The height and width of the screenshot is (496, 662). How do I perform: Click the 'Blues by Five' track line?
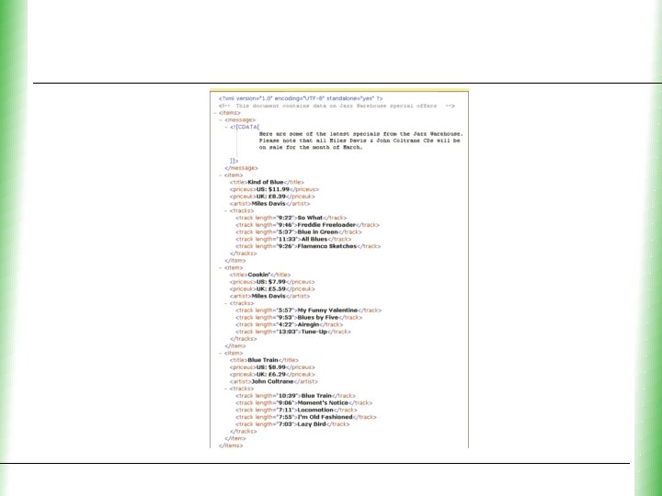299,318
